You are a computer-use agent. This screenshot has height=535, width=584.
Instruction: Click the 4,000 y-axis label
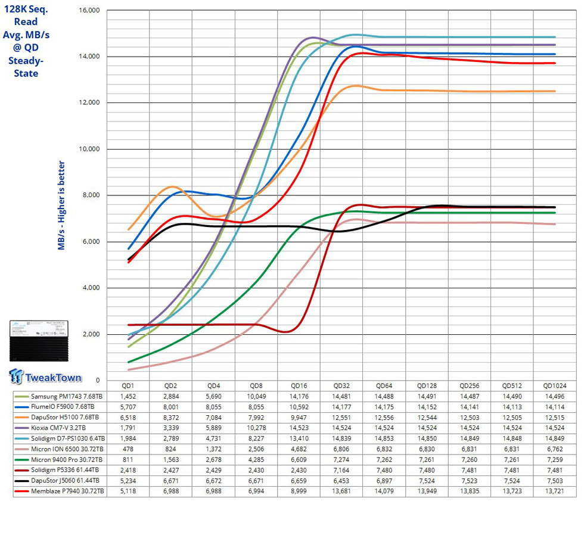click(91, 288)
